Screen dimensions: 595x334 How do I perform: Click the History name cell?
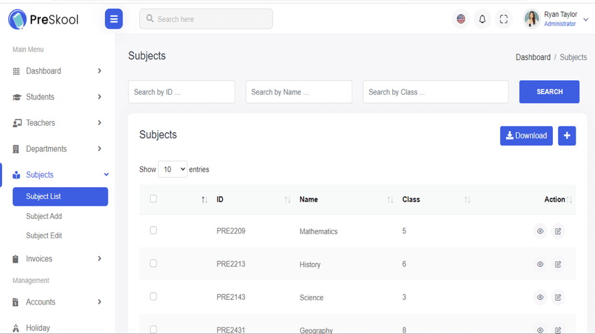(x=310, y=265)
